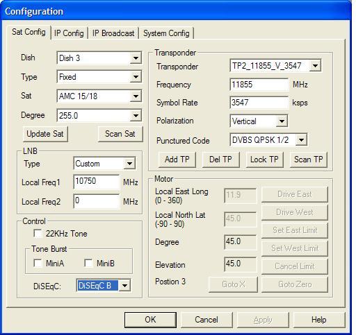Check the MiniB tone burst box
This screenshot has width=356, height=335.
coord(88,263)
